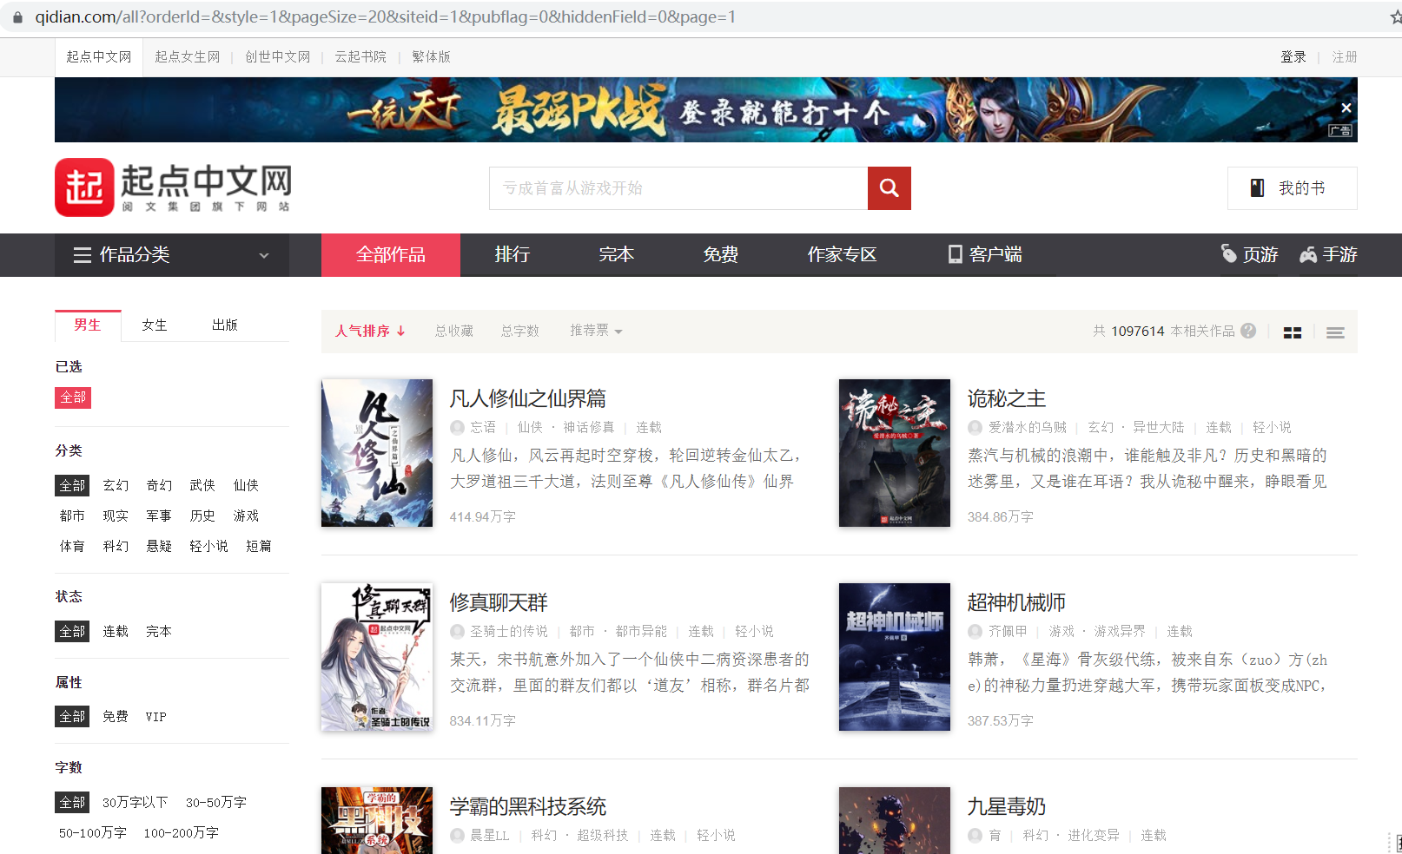
Task: Click the top banner advertisement image
Action: [x=706, y=109]
